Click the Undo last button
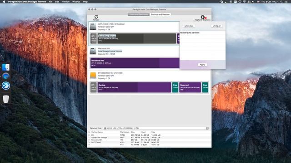The image size is (291, 163). coord(189,26)
